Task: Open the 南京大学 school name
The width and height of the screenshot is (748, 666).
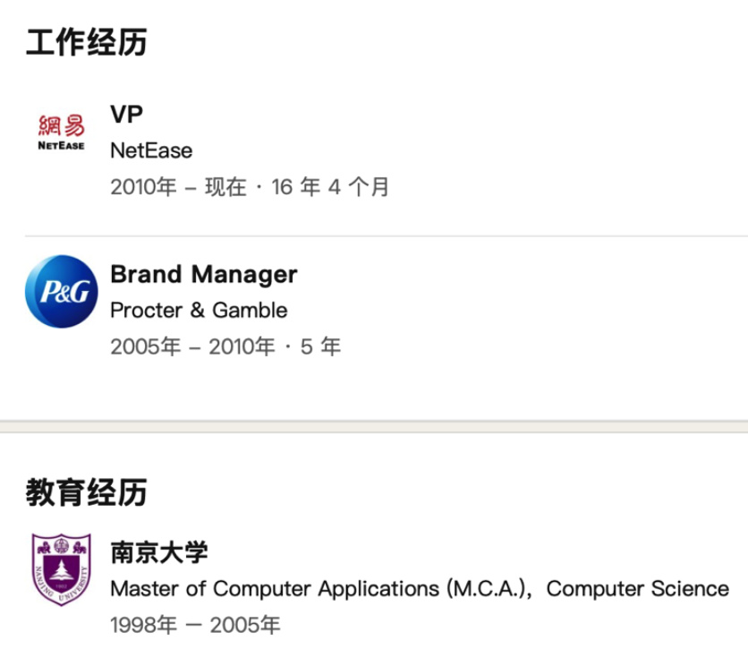Action: (x=159, y=551)
